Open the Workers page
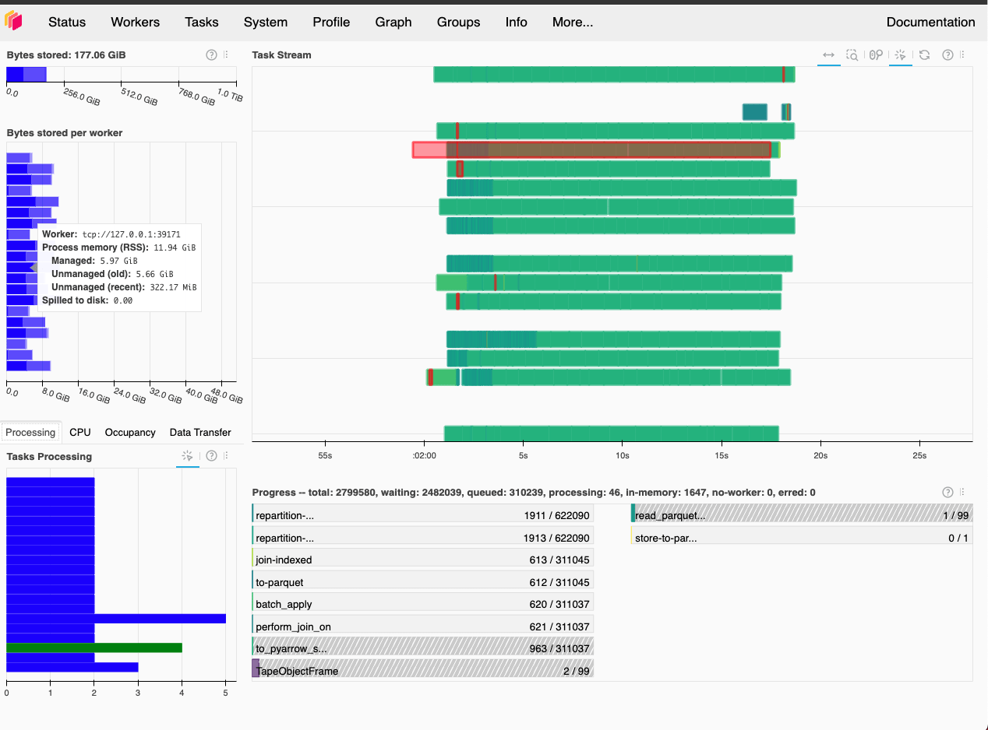This screenshot has width=988, height=730. pos(136,22)
